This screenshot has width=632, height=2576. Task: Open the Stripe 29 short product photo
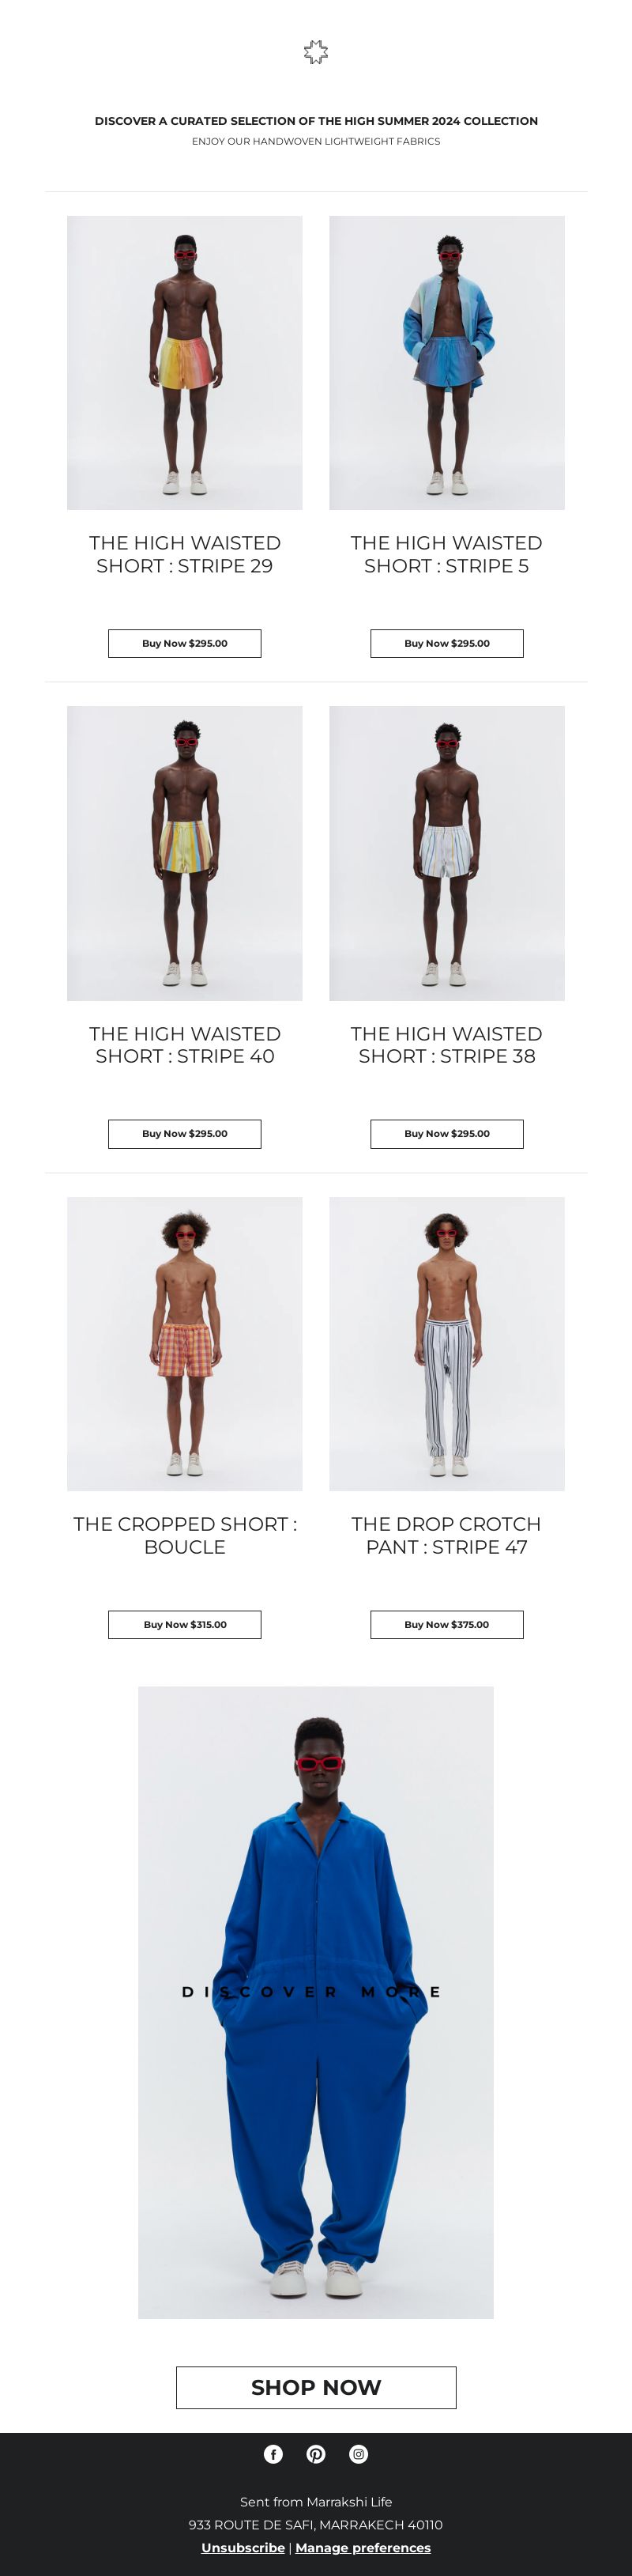pyautogui.click(x=185, y=363)
